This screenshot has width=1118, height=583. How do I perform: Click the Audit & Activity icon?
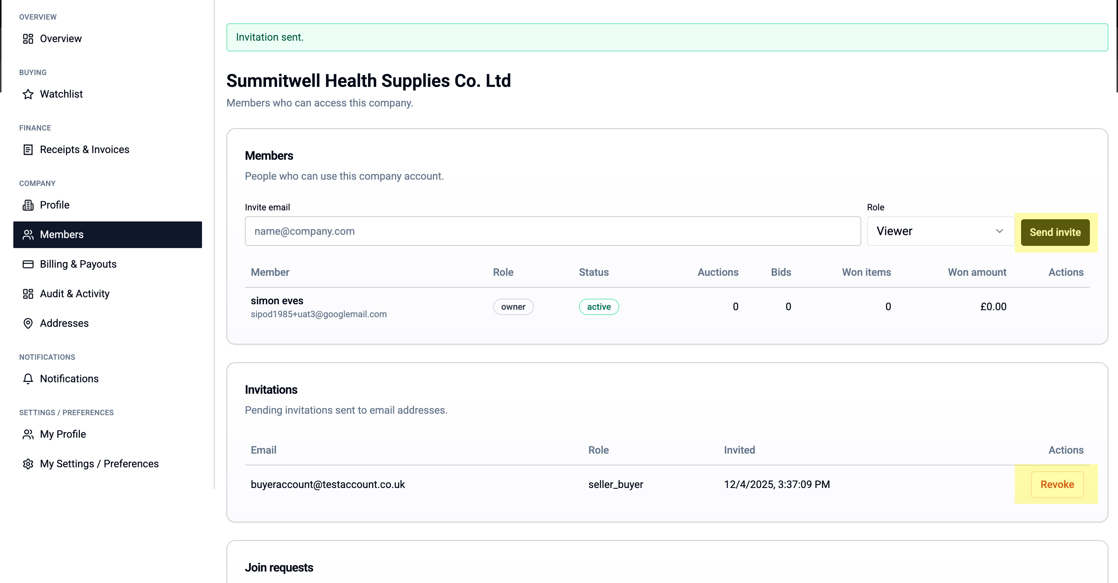click(x=28, y=294)
